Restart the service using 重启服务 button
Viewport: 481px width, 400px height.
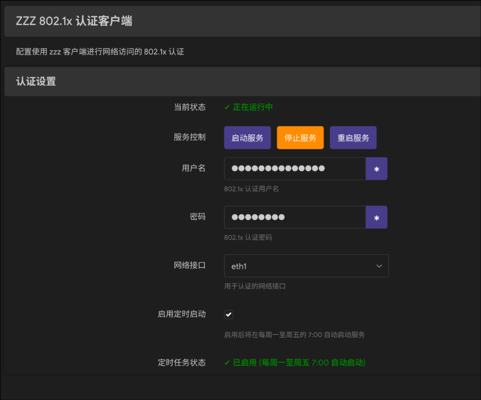(353, 138)
